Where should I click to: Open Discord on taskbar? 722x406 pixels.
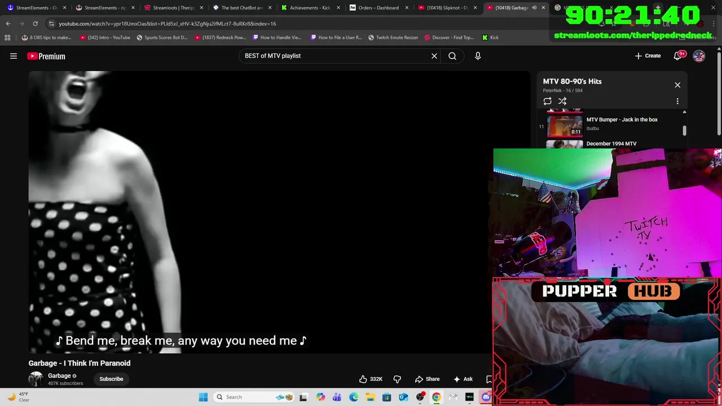pyautogui.click(x=486, y=397)
